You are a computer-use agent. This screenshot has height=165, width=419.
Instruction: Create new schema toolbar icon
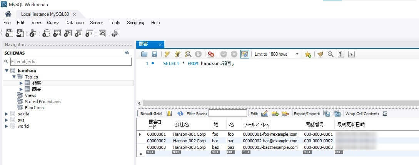(x=46, y=33)
